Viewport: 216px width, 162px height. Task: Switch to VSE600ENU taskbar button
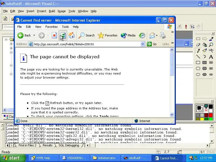[x=75, y=158]
